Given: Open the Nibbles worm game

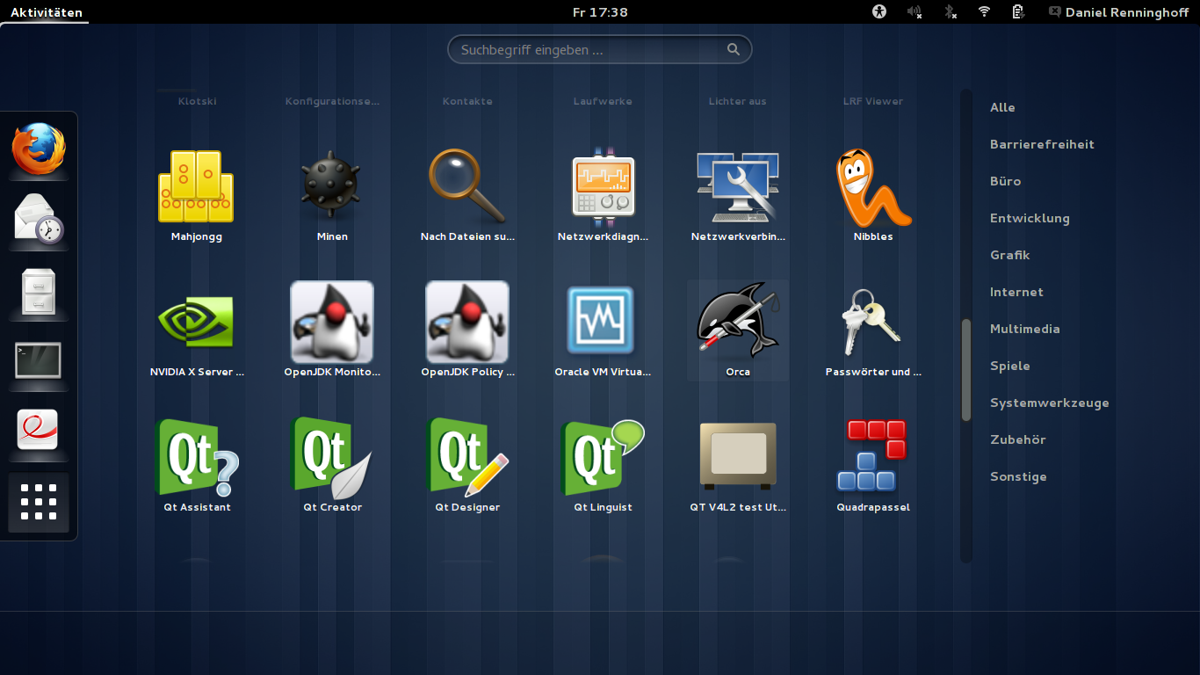Looking at the screenshot, I should tap(872, 187).
